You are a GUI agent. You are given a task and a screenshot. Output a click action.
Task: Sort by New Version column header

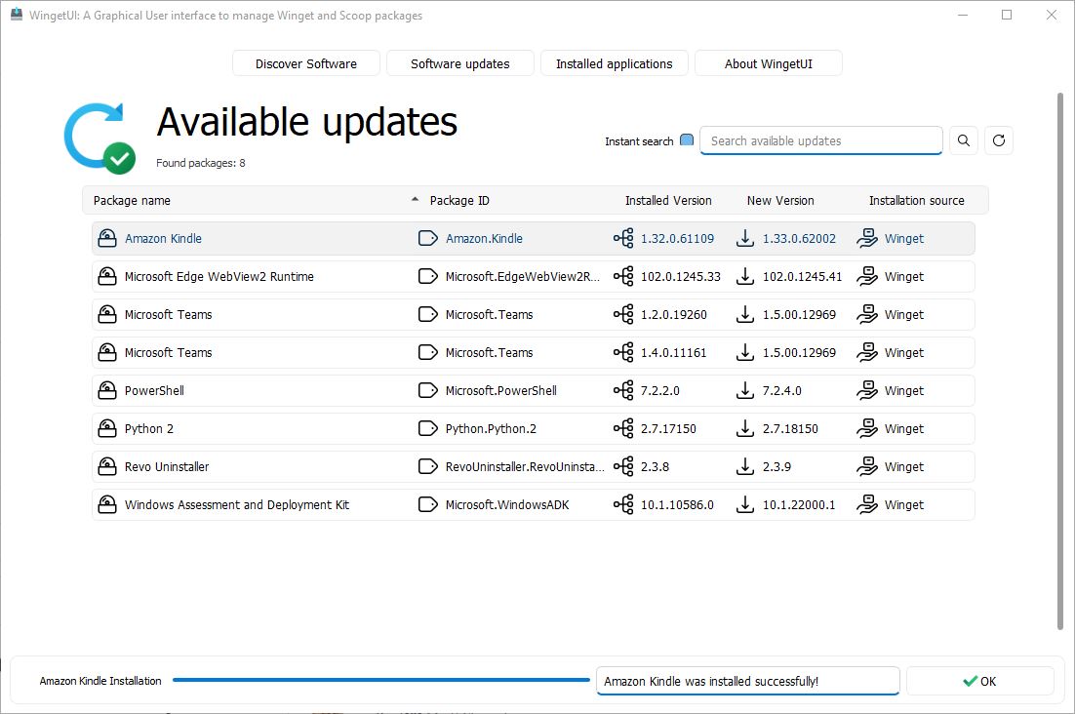780,201
